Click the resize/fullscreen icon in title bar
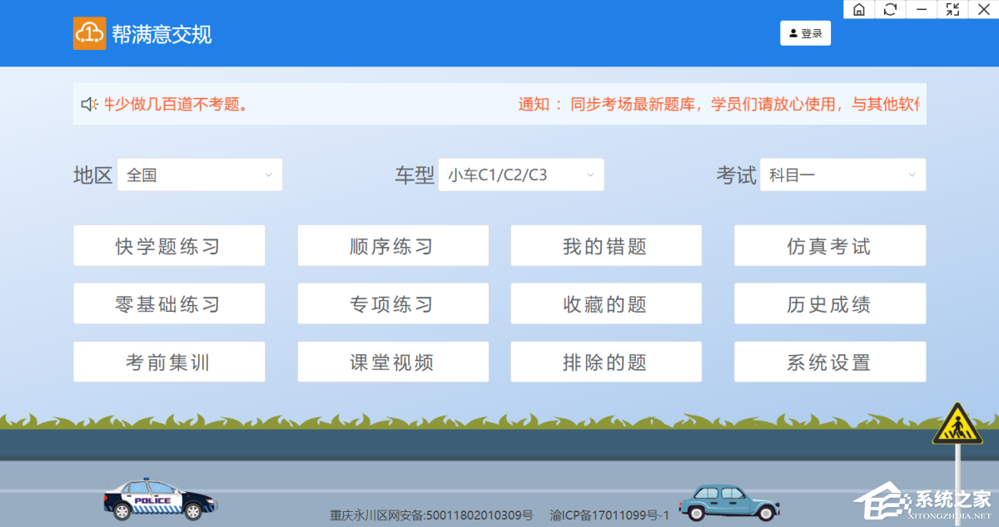This screenshot has width=999, height=527. coord(952,9)
